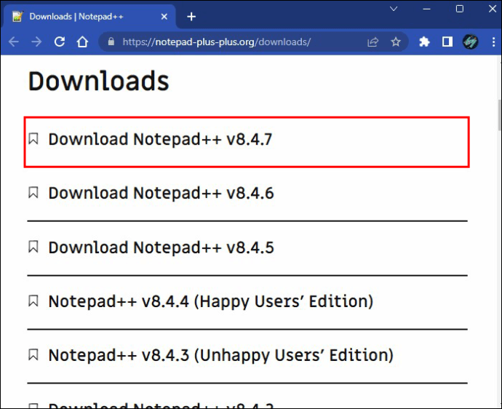Close the Downloads | Notepad++ tab
The image size is (502, 409).
[164, 16]
